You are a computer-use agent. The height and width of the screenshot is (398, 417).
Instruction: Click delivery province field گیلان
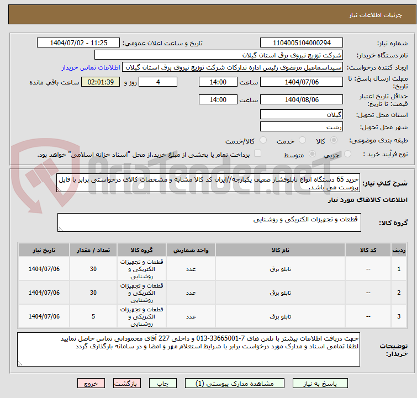302,114
